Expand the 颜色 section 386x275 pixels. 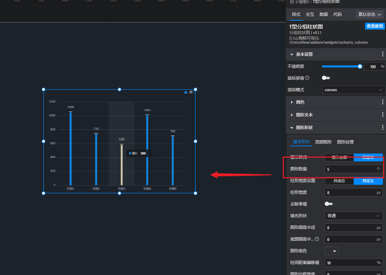click(300, 102)
